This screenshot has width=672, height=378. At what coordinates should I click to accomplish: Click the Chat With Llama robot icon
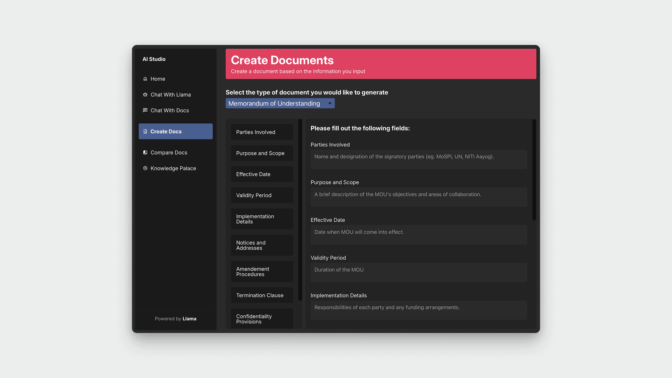click(x=145, y=95)
